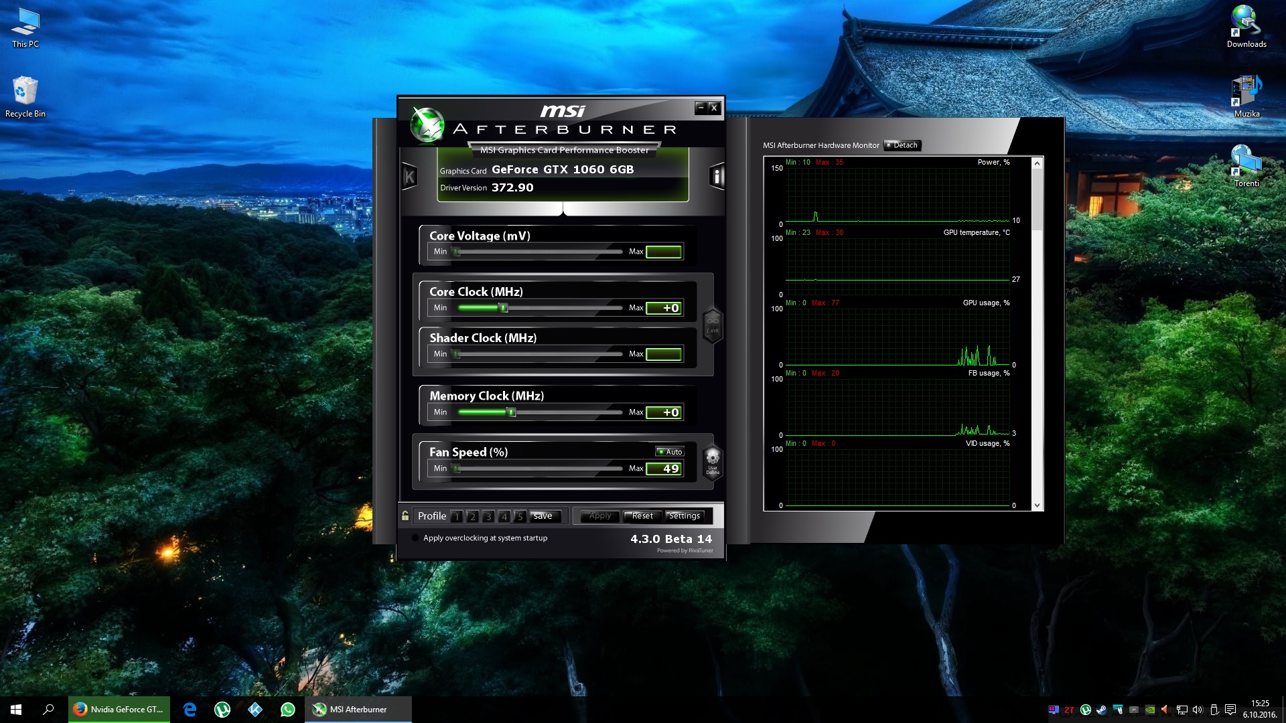Open the WhatsApp taskbar icon
Image resolution: width=1286 pixels, height=723 pixels.
click(288, 710)
